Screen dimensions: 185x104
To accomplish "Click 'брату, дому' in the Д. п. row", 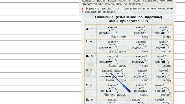I will [x=117, y=66].
